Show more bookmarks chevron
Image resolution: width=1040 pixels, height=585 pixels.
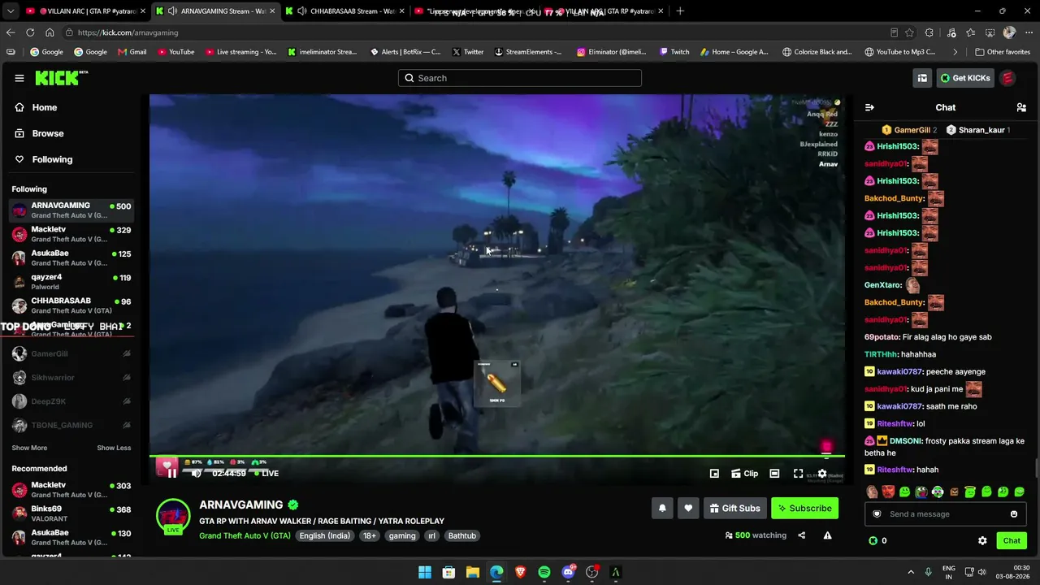tap(955, 52)
